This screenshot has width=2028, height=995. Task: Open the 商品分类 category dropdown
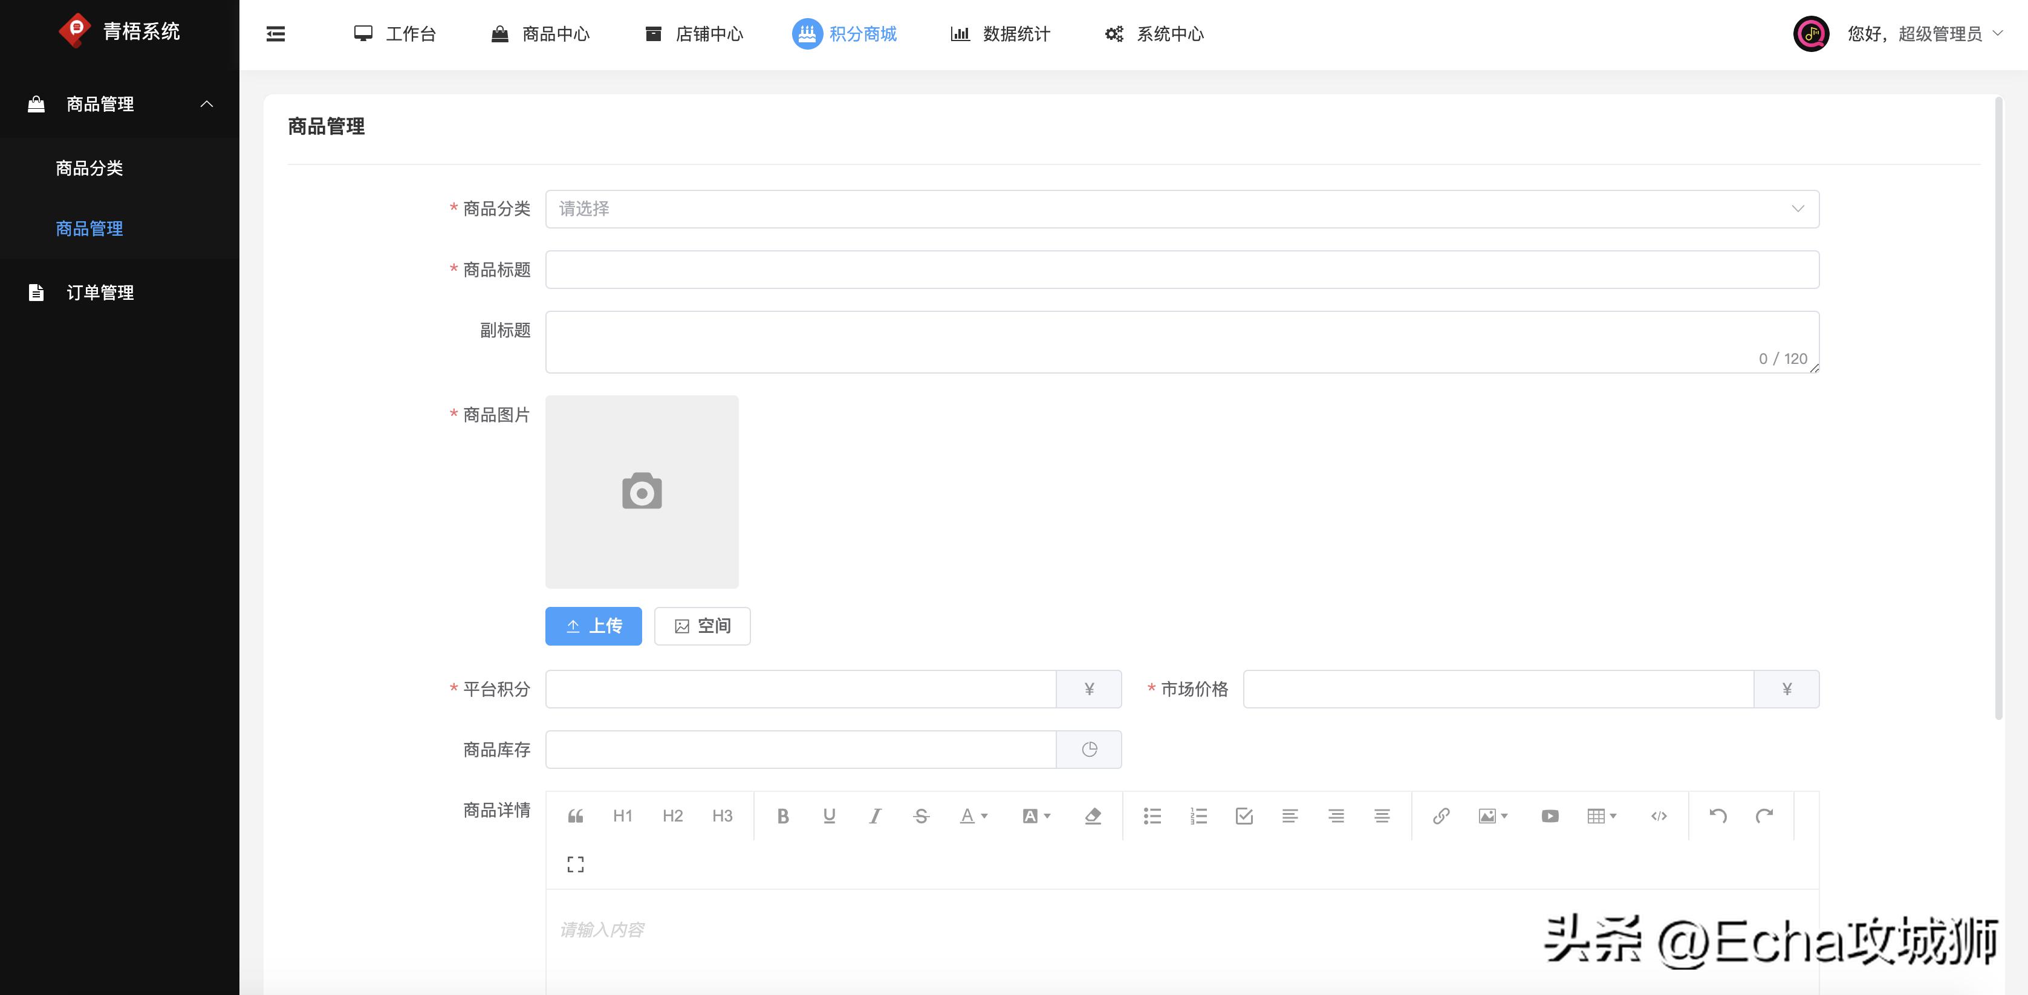(x=1181, y=209)
